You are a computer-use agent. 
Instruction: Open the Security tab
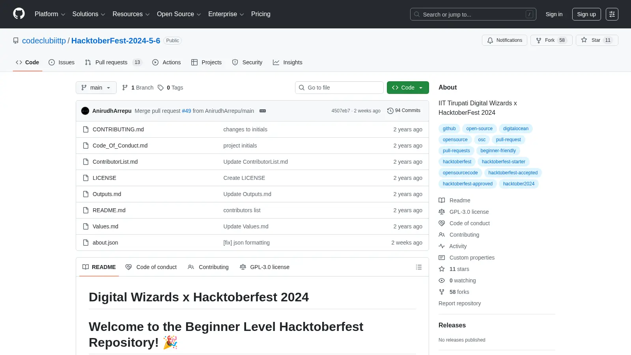coord(247,62)
